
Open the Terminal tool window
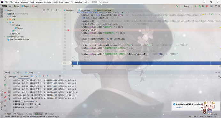point(49,114)
